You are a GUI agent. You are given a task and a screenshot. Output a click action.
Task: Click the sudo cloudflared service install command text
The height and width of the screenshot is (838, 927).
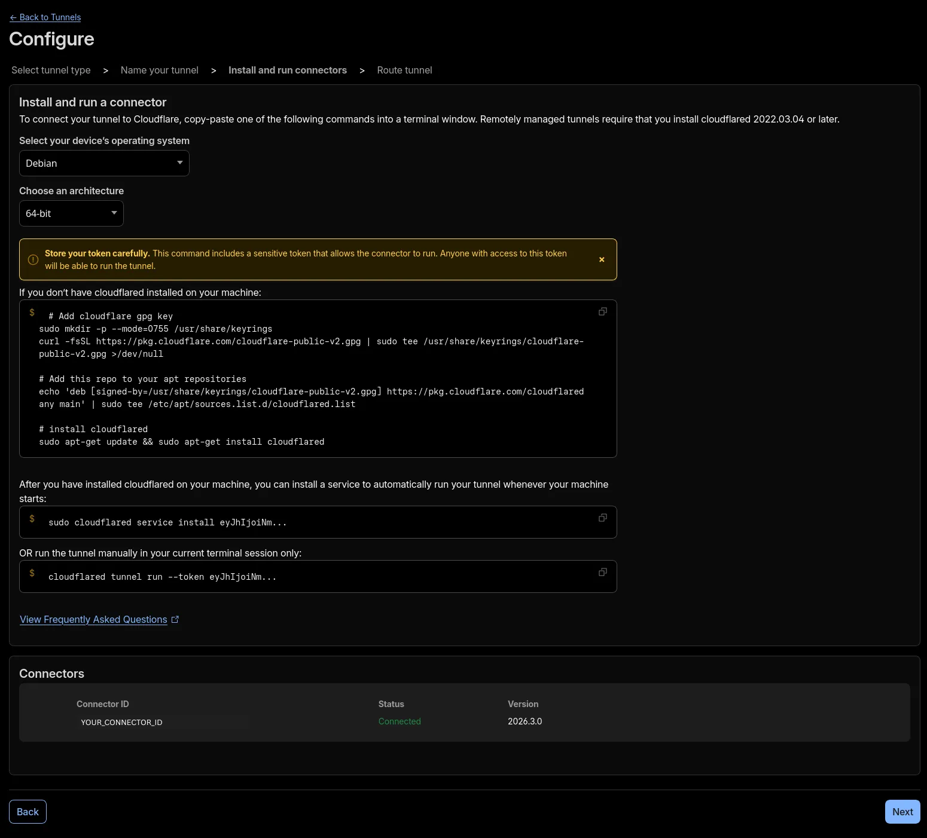(x=167, y=522)
